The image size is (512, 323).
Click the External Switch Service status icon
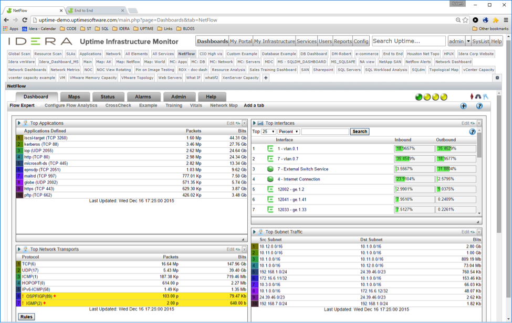pos(270,169)
